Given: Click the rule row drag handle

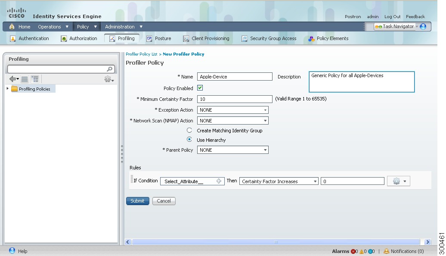Looking at the screenshot, I should 132,179.
